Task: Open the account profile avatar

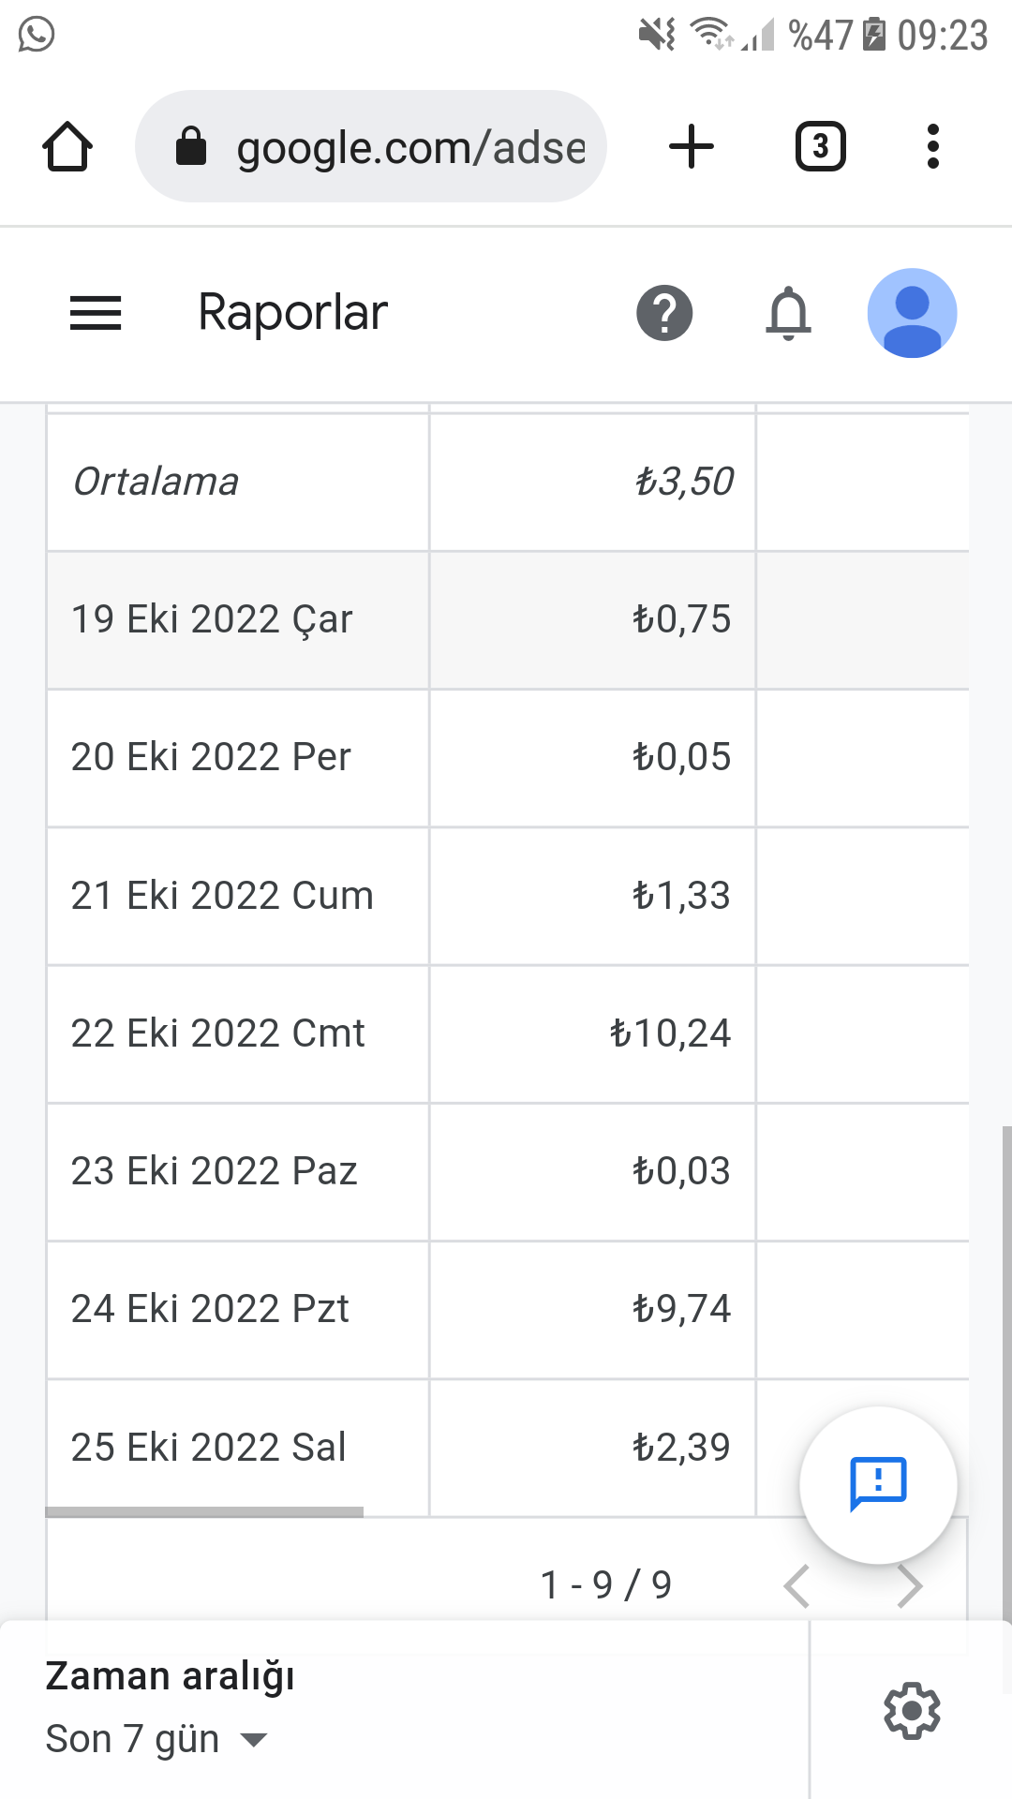Action: (912, 313)
